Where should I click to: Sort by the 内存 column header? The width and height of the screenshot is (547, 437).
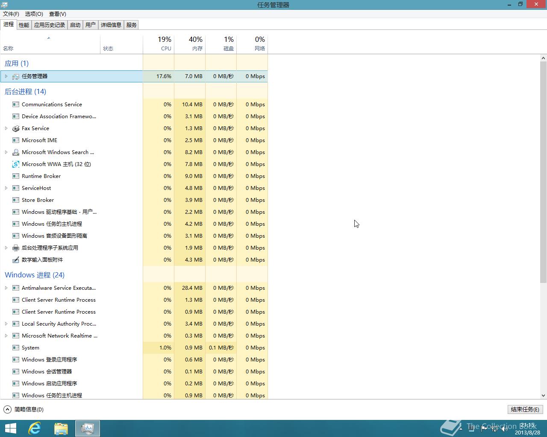[x=190, y=44]
